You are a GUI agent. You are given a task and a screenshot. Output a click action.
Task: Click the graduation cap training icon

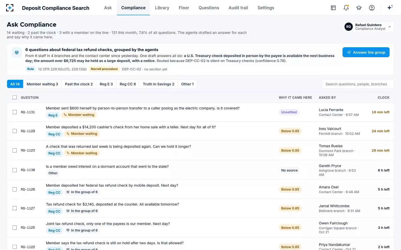359,8
